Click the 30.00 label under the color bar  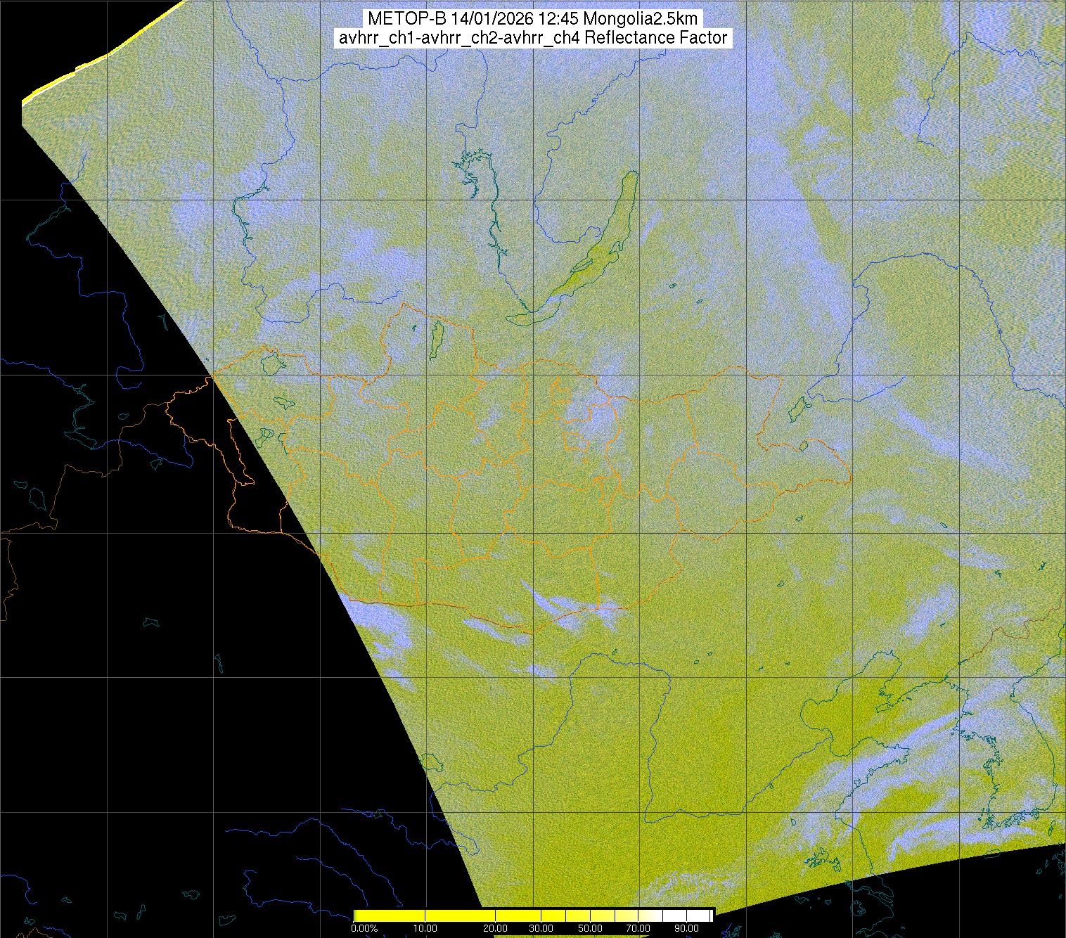click(x=539, y=929)
